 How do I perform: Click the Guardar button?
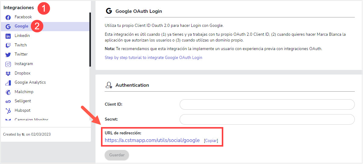(117, 155)
